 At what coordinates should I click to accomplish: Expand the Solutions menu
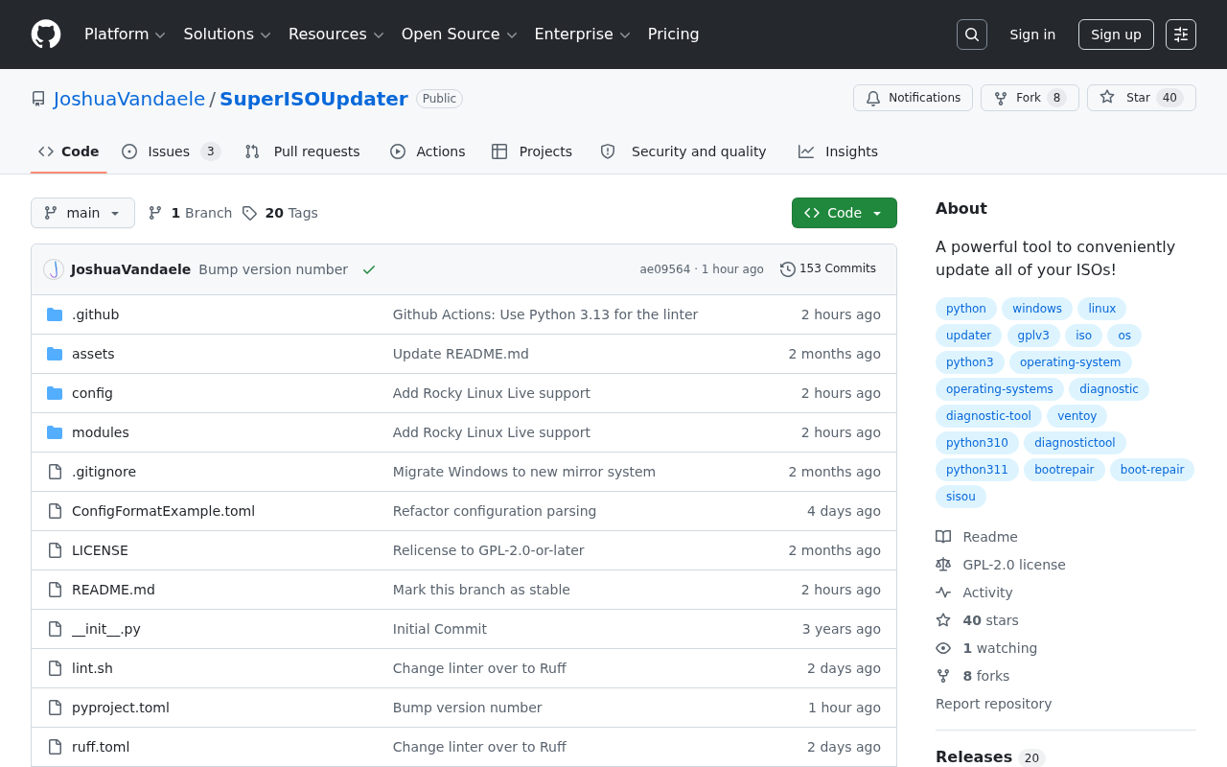(227, 35)
